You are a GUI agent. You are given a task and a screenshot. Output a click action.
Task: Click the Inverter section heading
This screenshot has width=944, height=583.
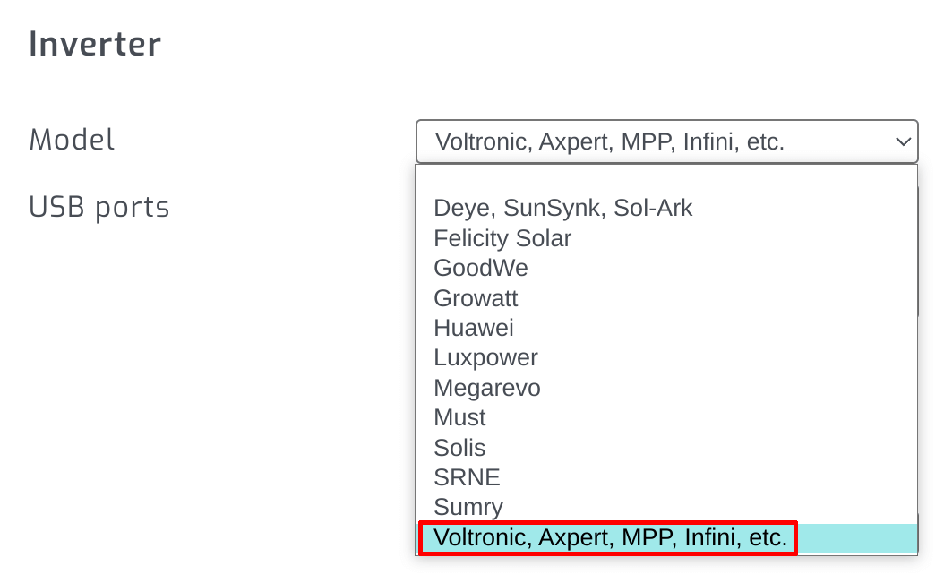(94, 42)
